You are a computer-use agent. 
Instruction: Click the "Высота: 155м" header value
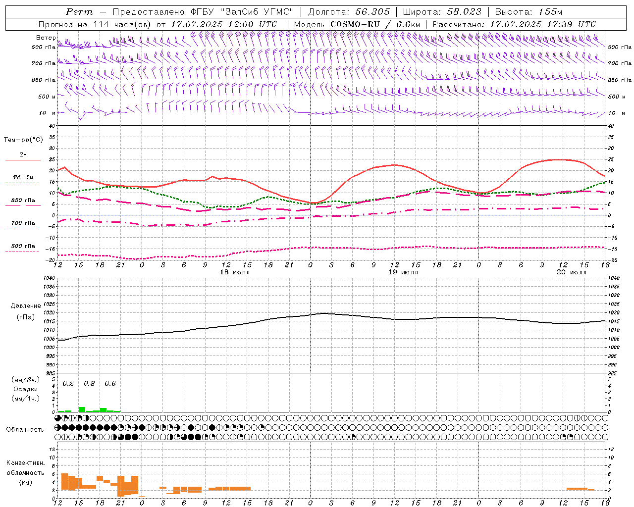pyautogui.click(x=528, y=12)
